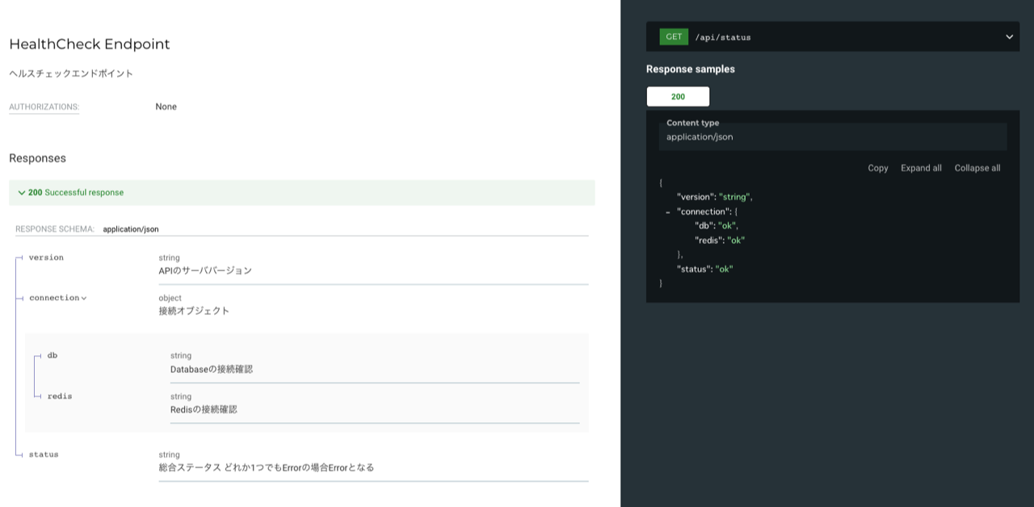Click the Response samples heading
Screen dimensions: 1034x507
(690, 69)
